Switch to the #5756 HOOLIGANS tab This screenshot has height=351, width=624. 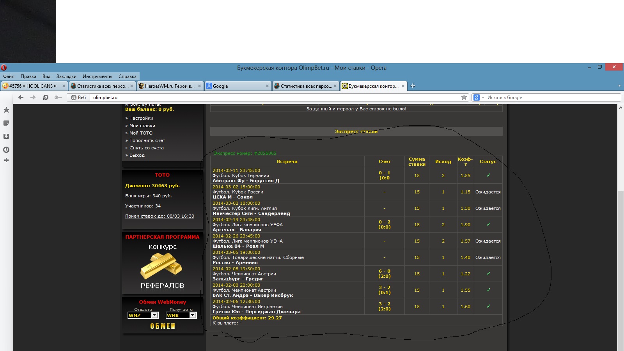click(x=34, y=86)
